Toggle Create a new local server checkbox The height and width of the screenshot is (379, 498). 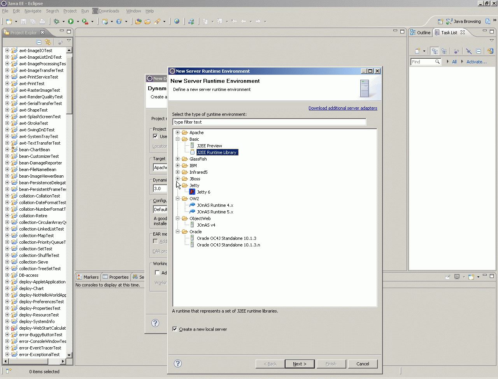(x=175, y=329)
